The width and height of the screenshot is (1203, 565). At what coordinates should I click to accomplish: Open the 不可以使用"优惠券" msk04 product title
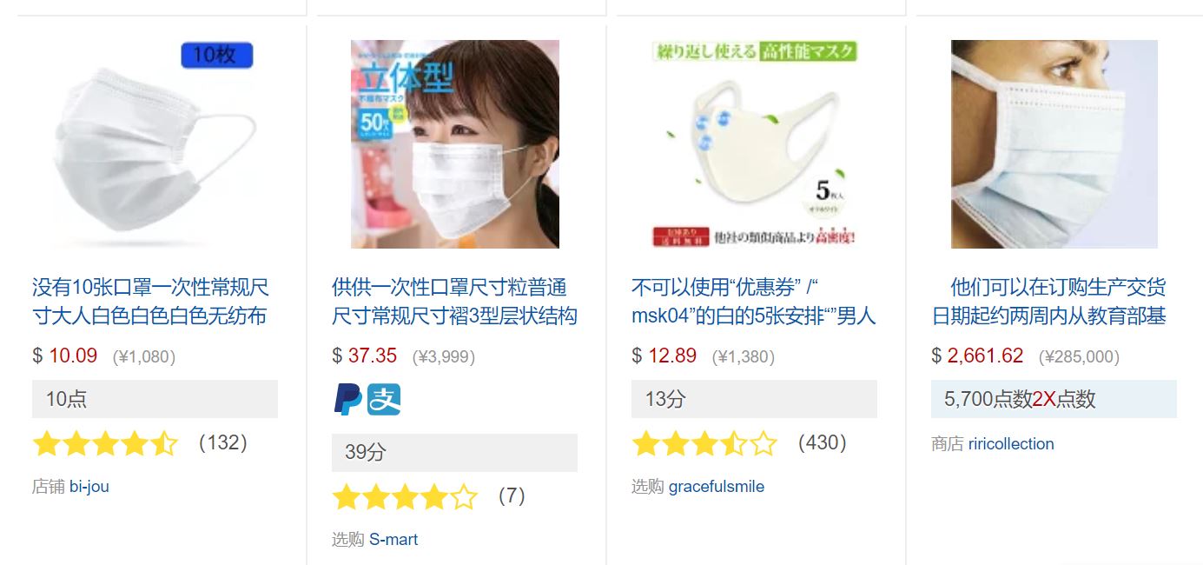(754, 302)
